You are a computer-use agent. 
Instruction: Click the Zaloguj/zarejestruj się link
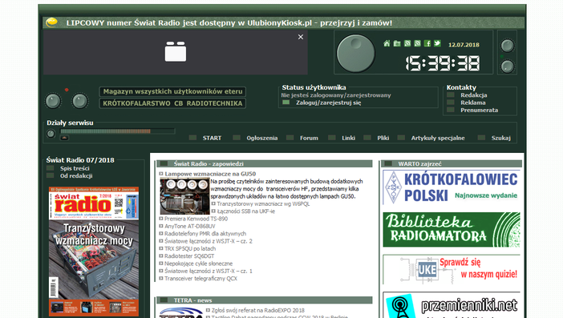point(329,103)
